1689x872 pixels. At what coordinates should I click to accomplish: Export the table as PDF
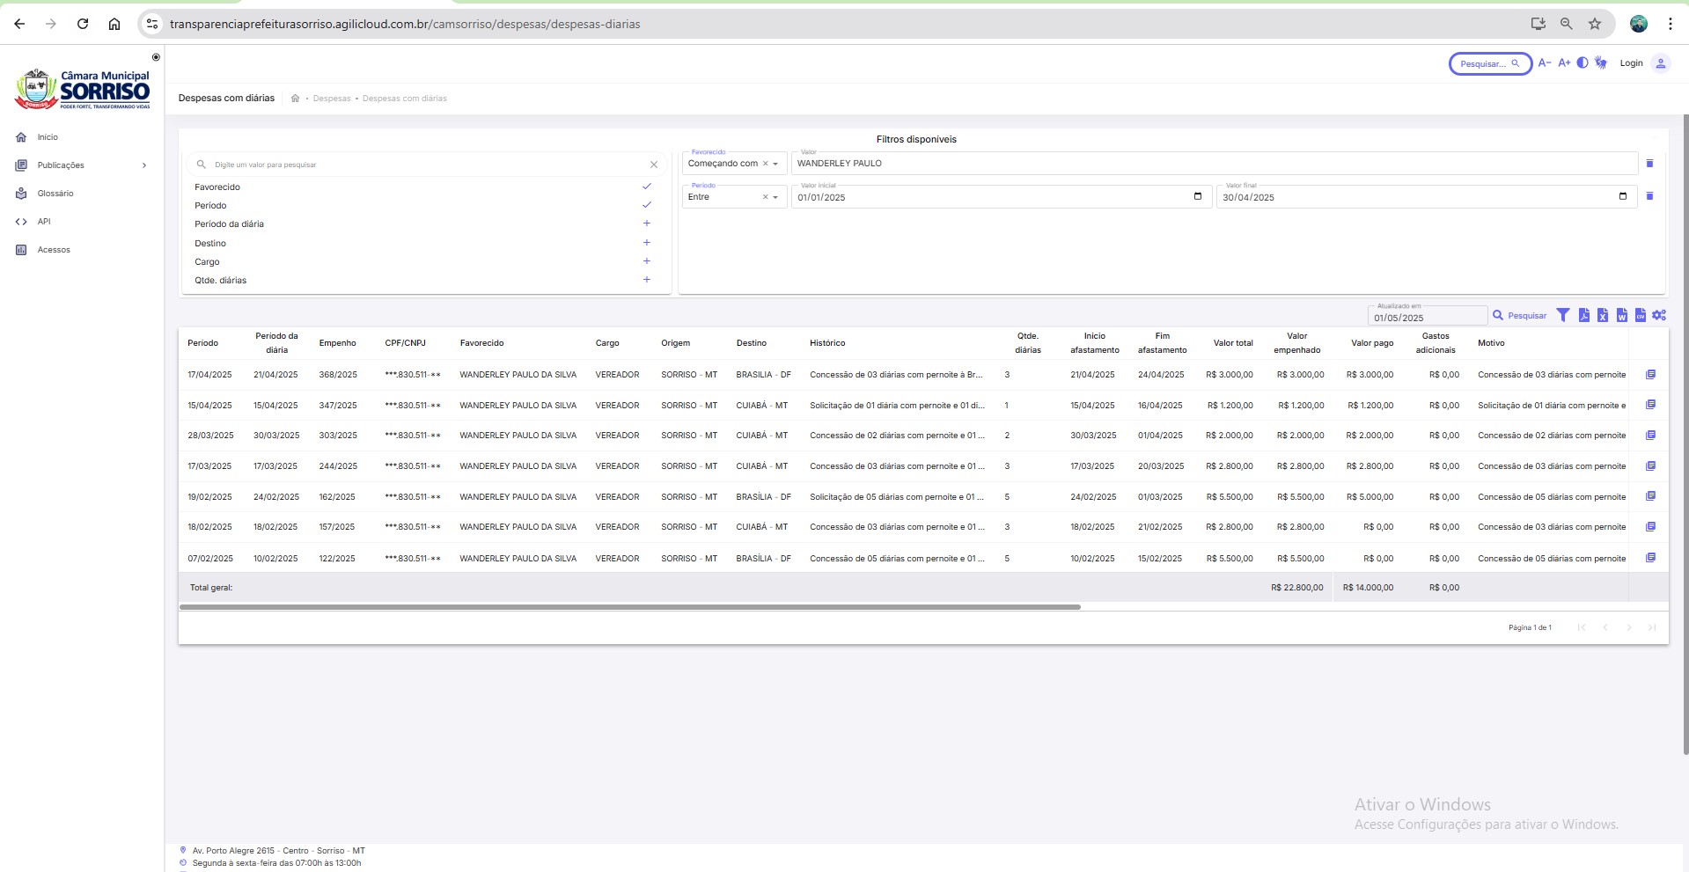click(1583, 315)
